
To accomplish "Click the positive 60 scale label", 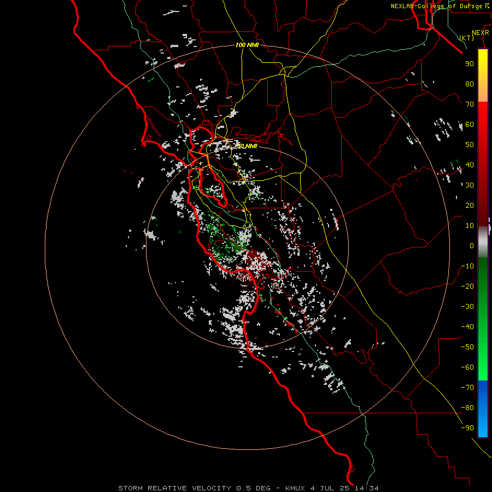I will [470, 124].
